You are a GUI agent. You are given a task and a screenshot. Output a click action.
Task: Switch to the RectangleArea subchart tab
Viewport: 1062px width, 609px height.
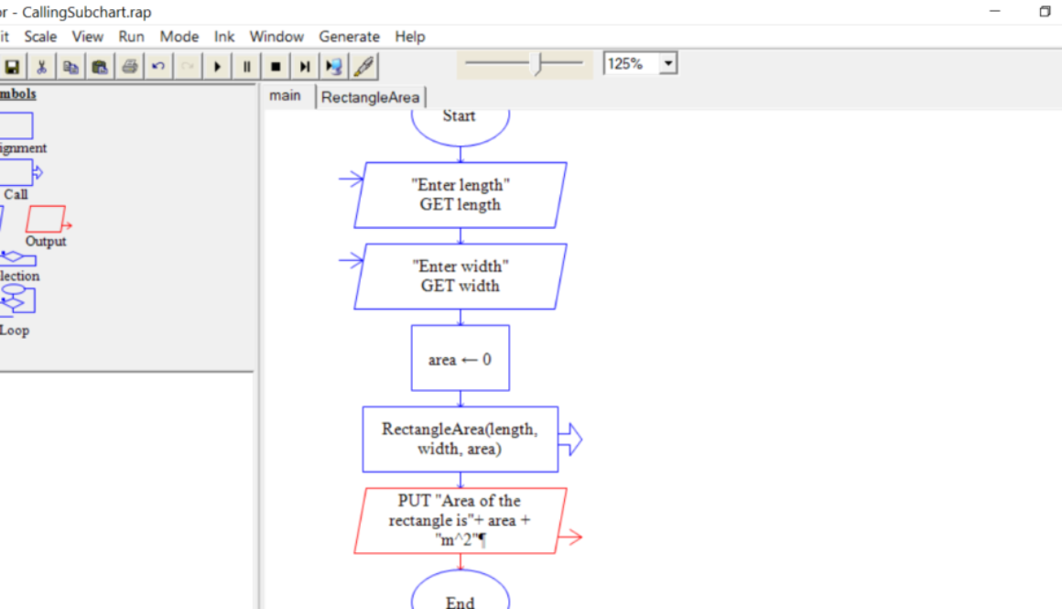[371, 97]
